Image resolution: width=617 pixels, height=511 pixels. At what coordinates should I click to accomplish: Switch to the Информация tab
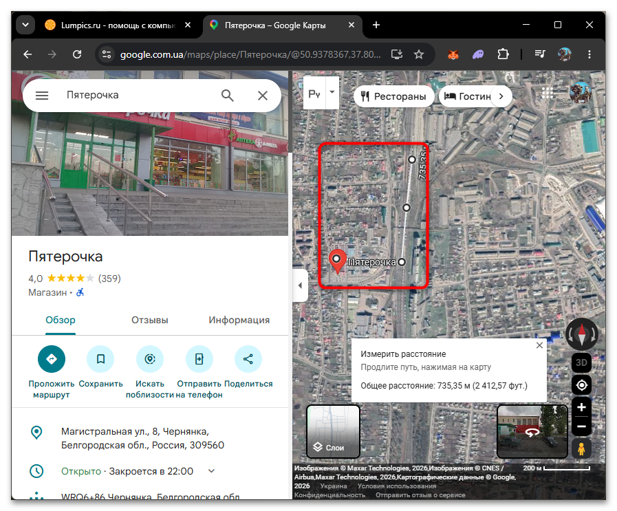click(x=239, y=320)
